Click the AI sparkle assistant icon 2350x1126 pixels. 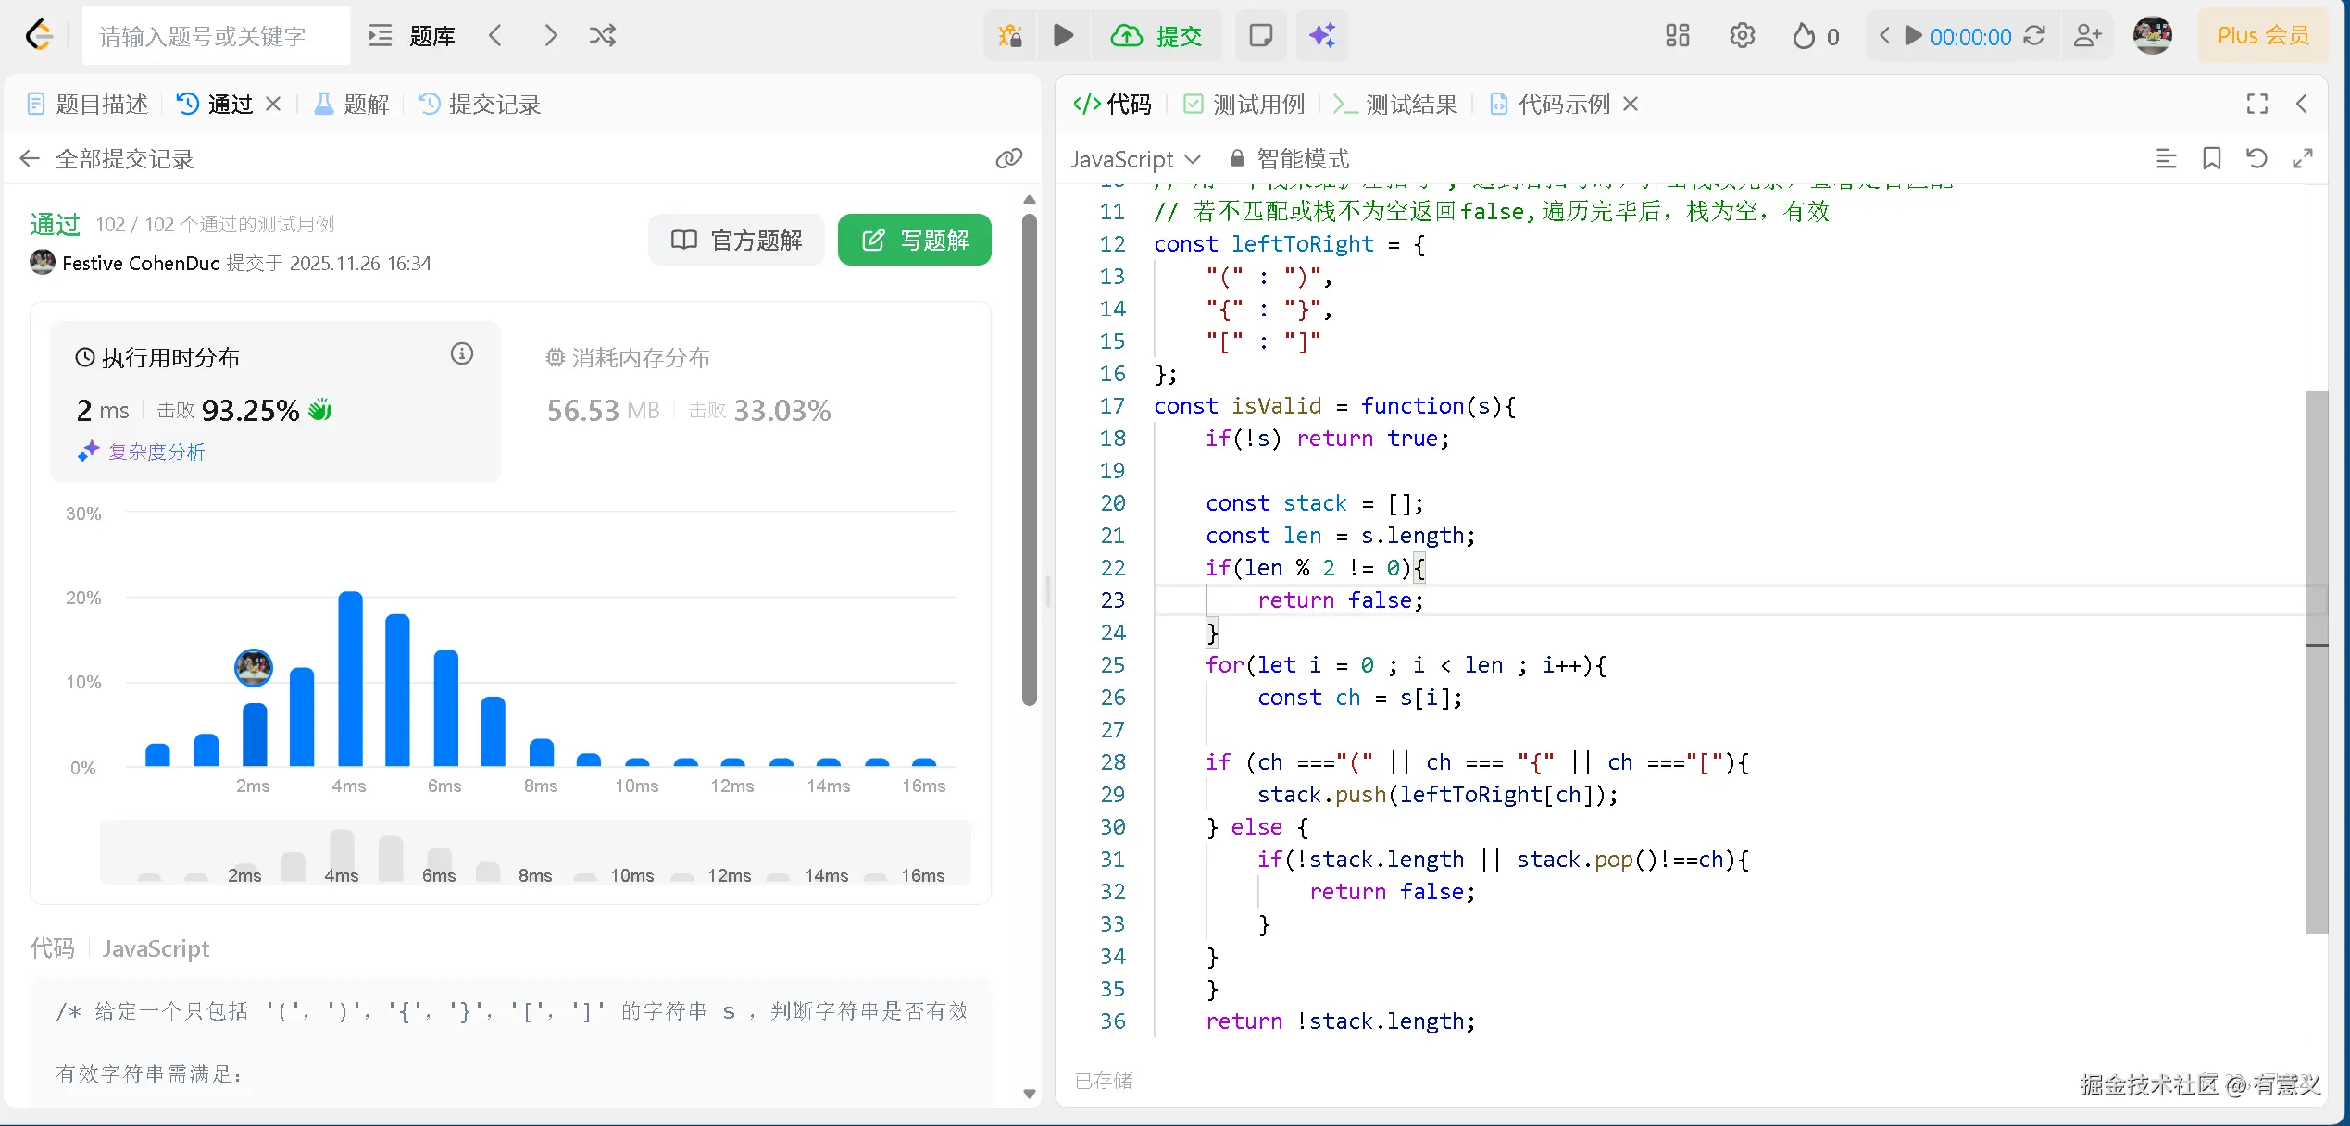[x=1321, y=36]
